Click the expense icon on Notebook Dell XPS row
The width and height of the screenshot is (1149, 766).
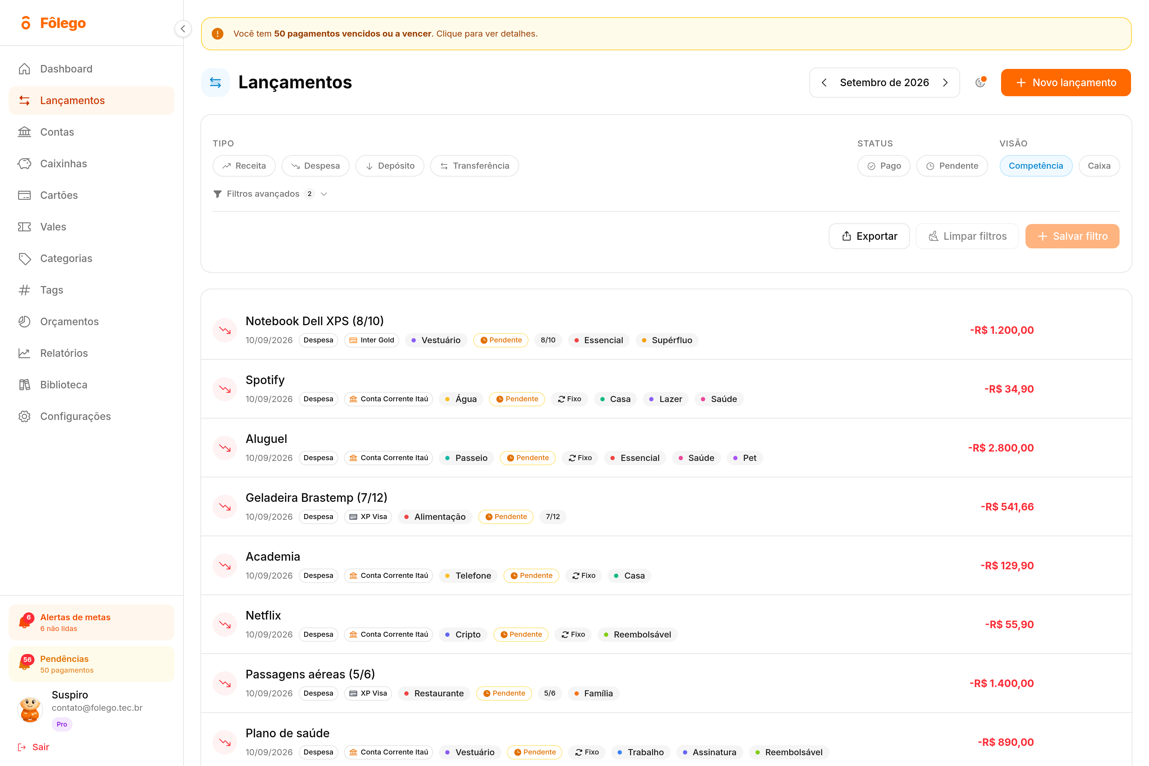point(225,330)
